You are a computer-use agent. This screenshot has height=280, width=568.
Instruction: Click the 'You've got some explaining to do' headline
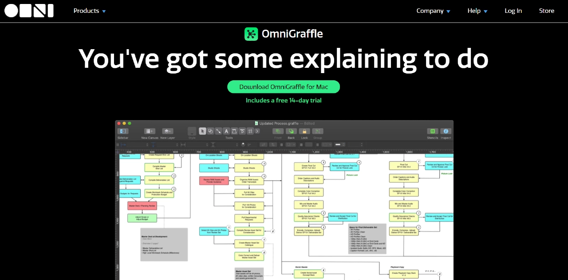[x=284, y=59]
